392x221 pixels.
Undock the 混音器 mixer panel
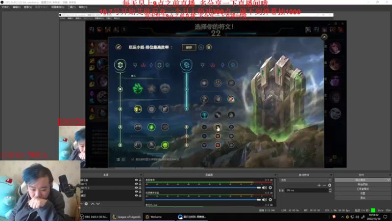coord(275,175)
